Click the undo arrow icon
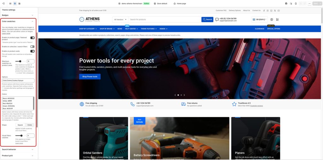Screen dimensions: 323x160 (301, 3)
